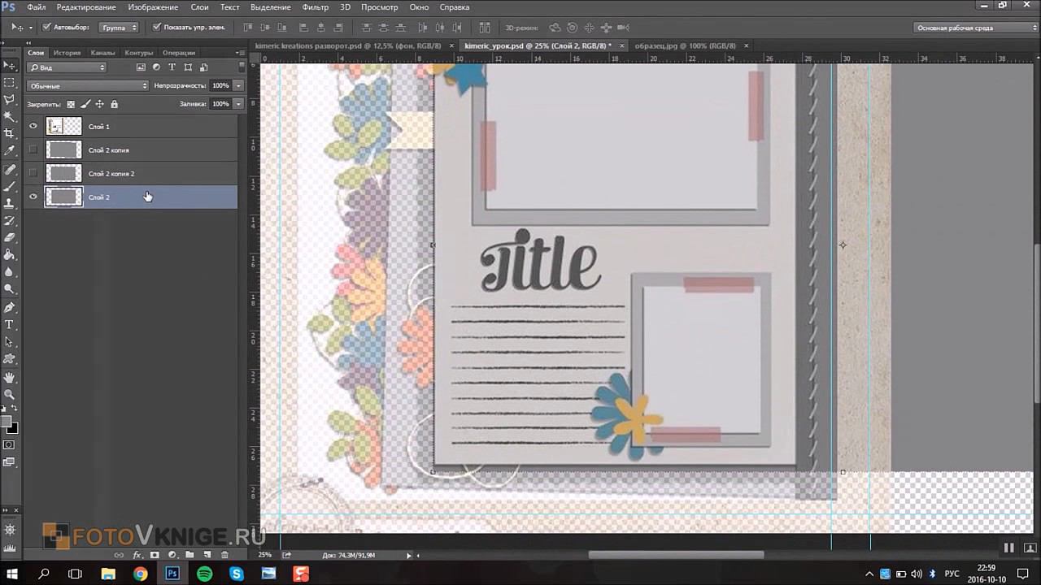The width and height of the screenshot is (1041, 585).
Task: Toggle Показать упр. элем. checkbox
Action: tap(157, 27)
